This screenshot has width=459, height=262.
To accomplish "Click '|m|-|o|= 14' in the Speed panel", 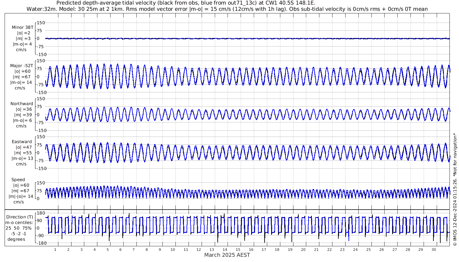I will tap(21, 196).
